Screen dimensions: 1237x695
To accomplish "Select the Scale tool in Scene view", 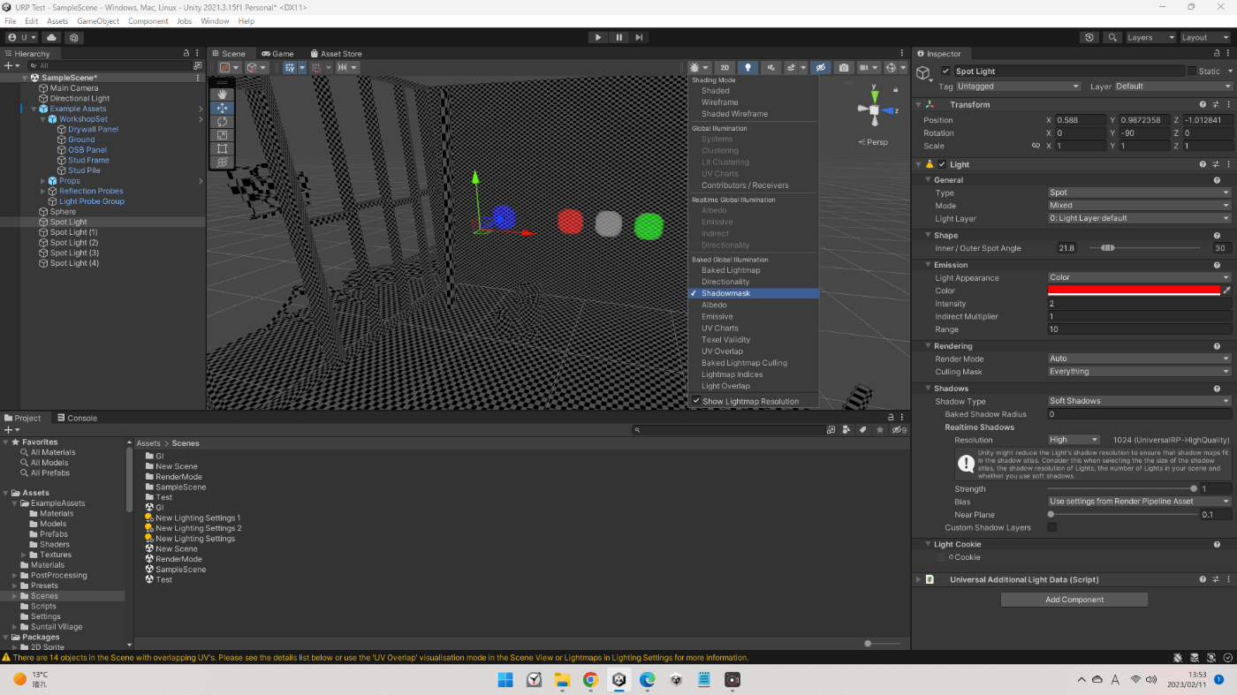I will click(x=222, y=135).
